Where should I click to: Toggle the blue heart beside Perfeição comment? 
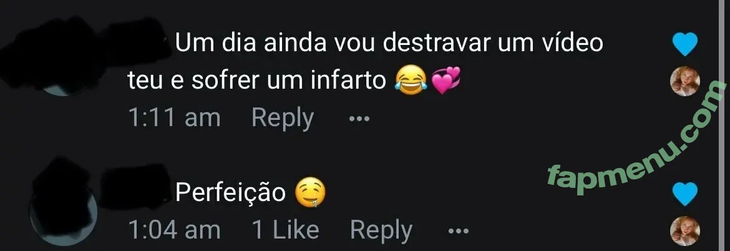pyautogui.click(x=685, y=194)
